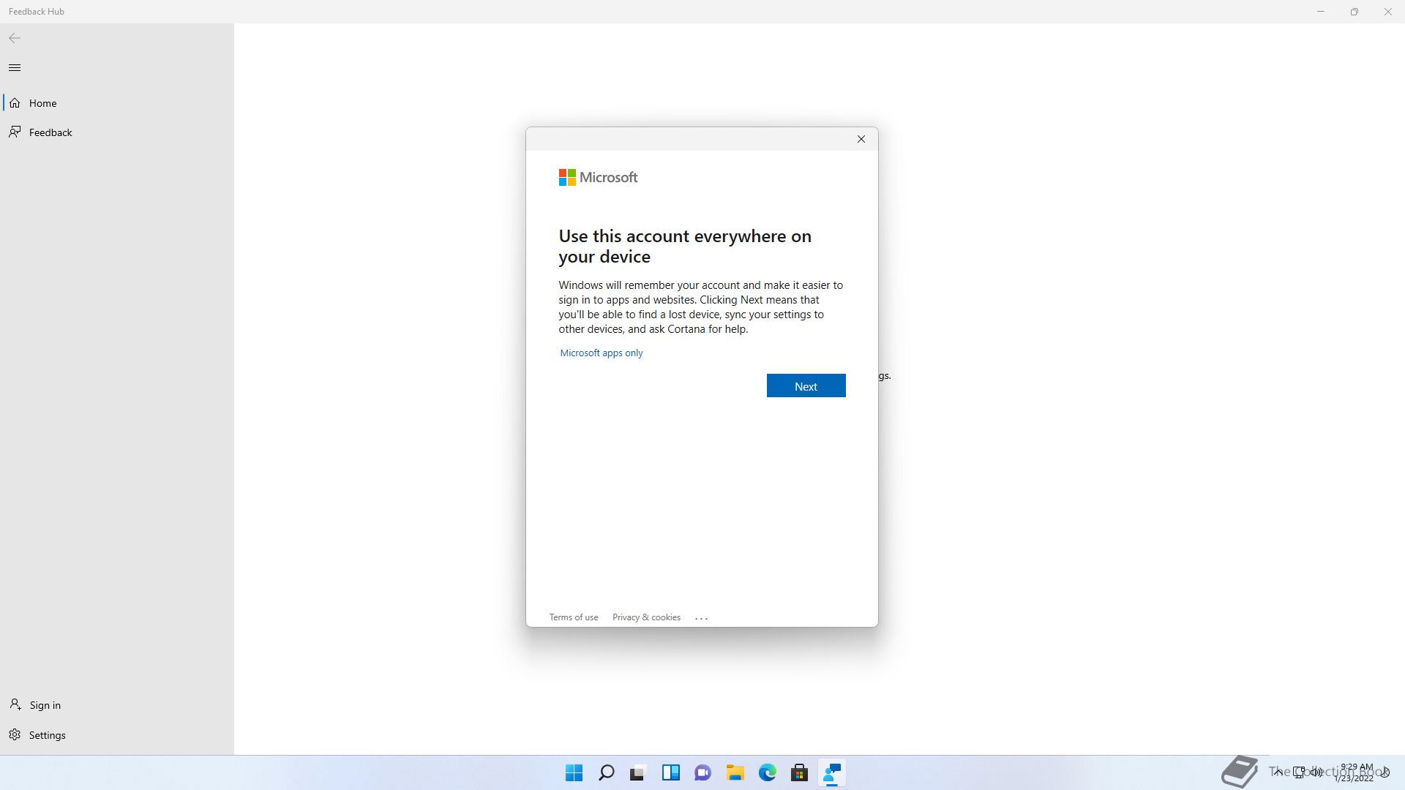Screen dimensions: 1405x790
Task: Click the Next button in dialog
Action: 806,386
